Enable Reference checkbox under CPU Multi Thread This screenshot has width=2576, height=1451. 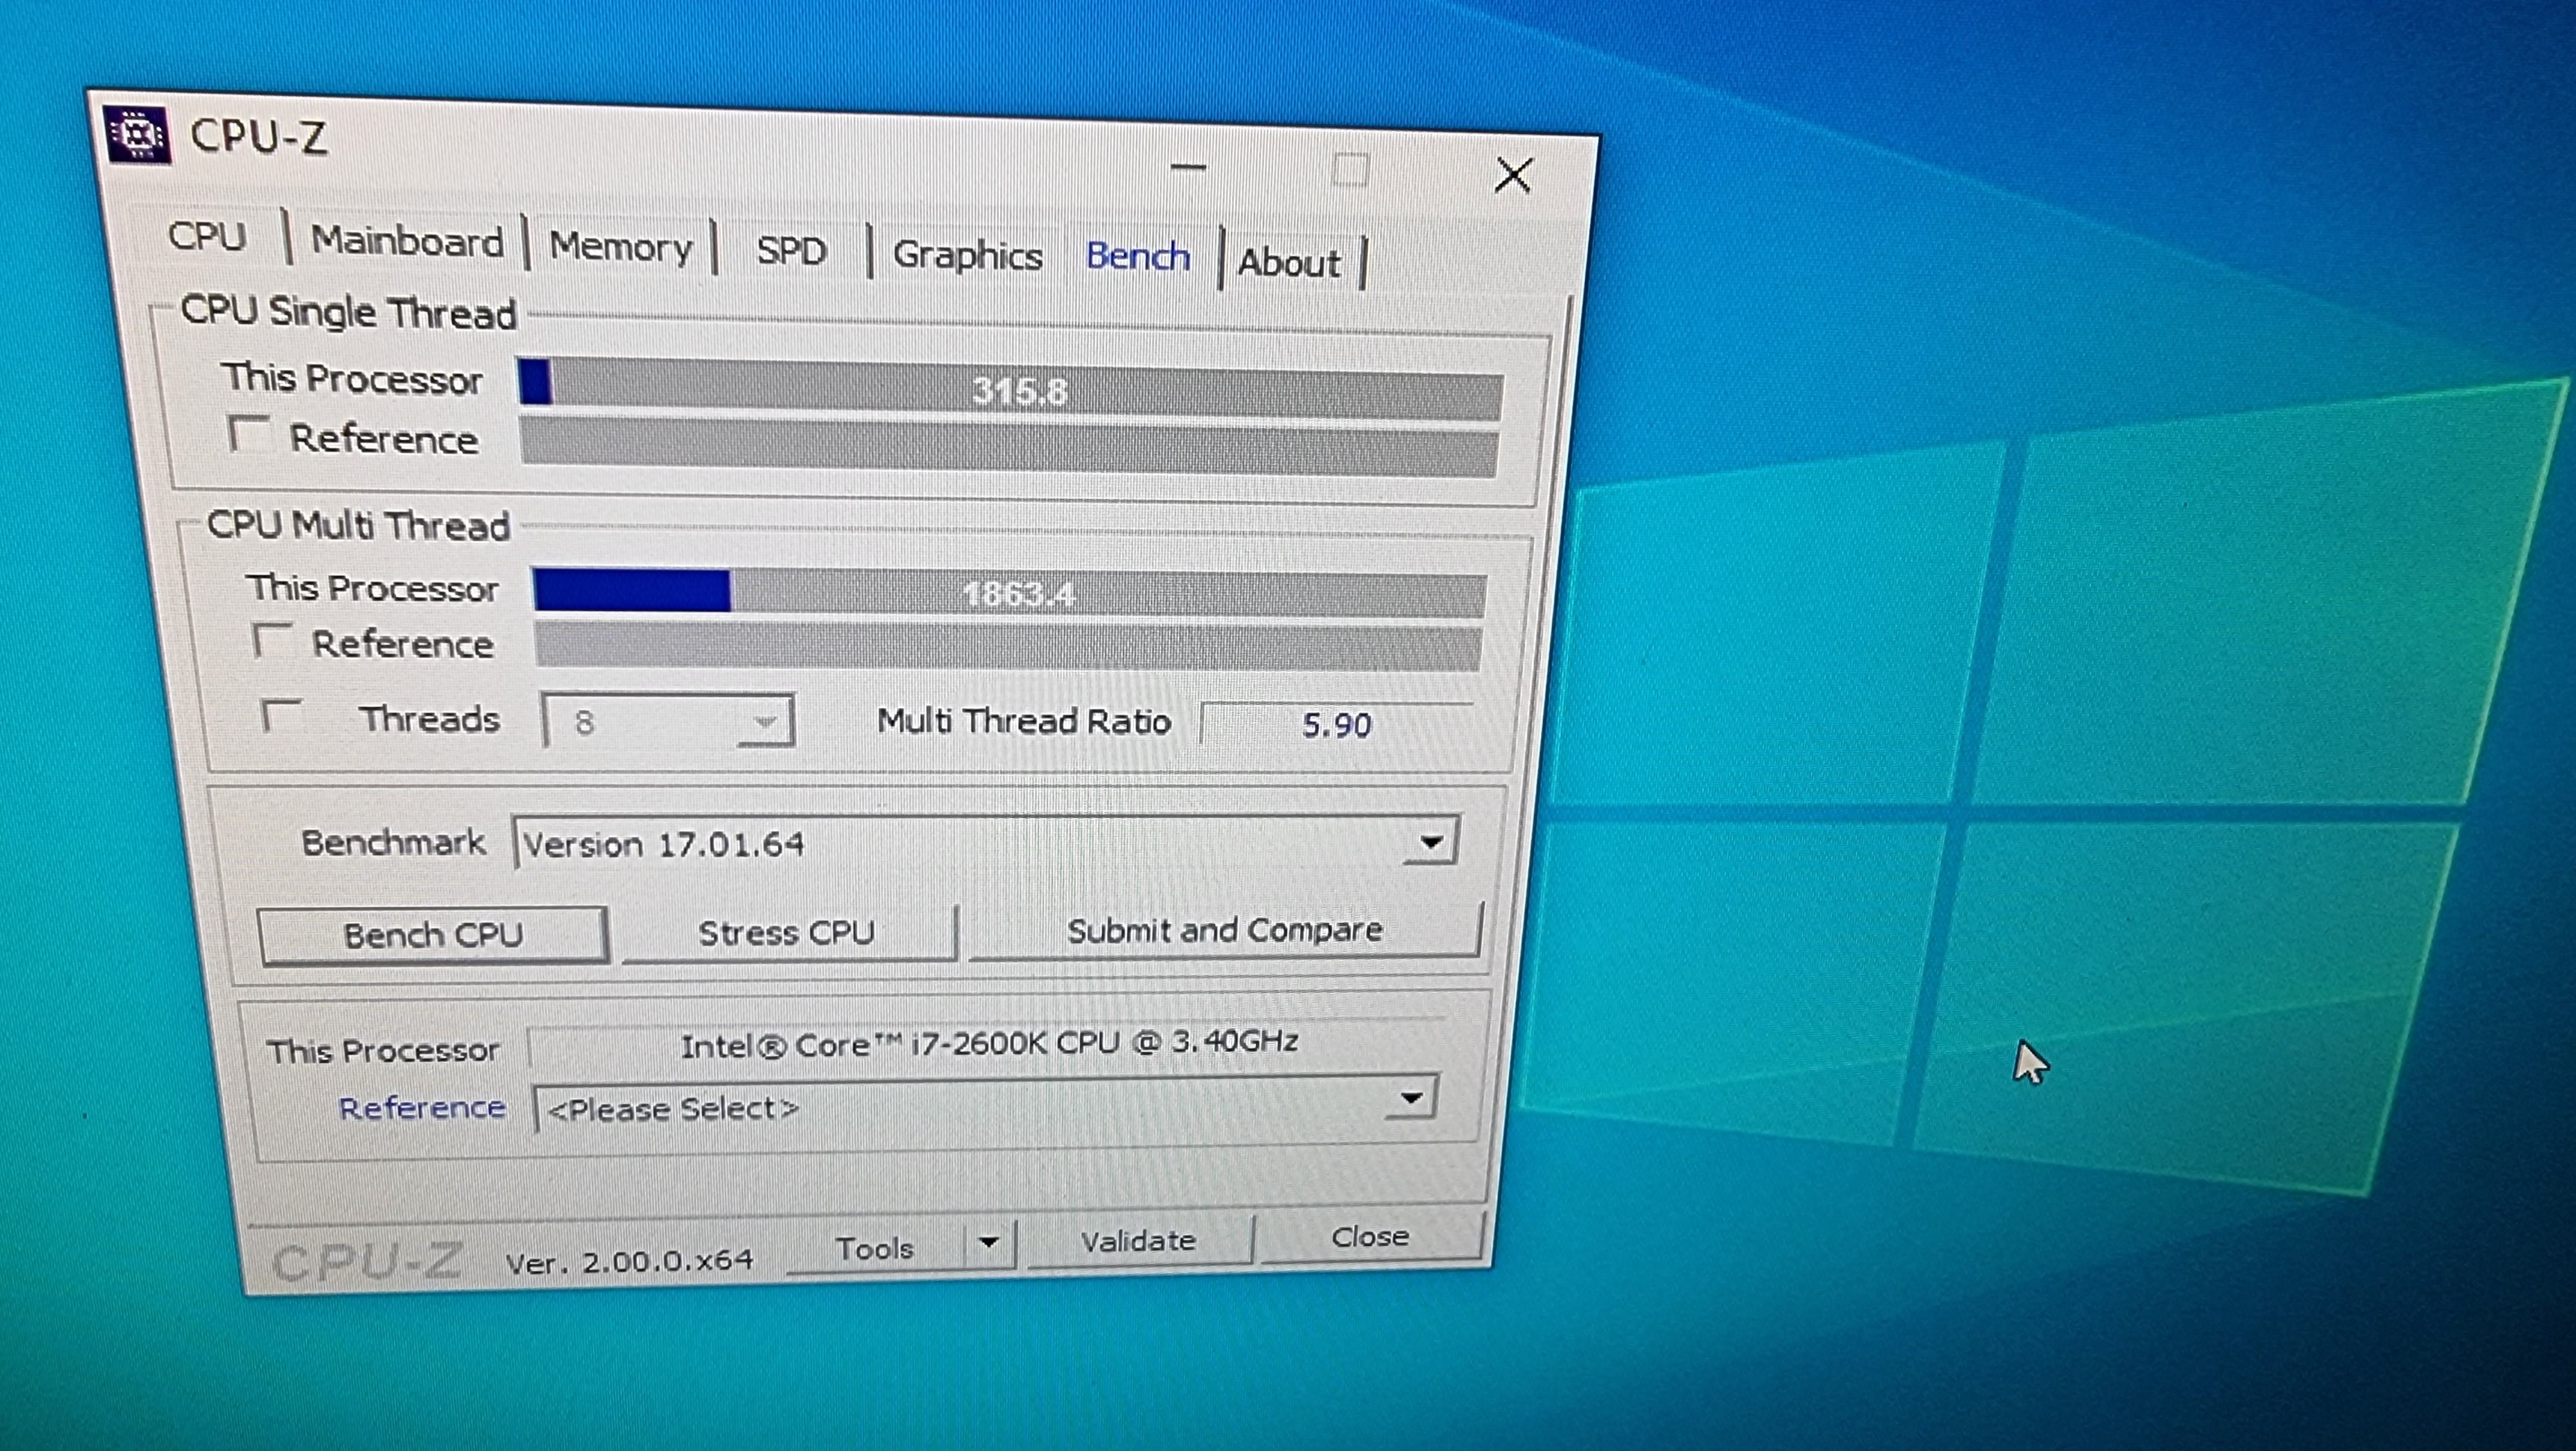pos(273,640)
